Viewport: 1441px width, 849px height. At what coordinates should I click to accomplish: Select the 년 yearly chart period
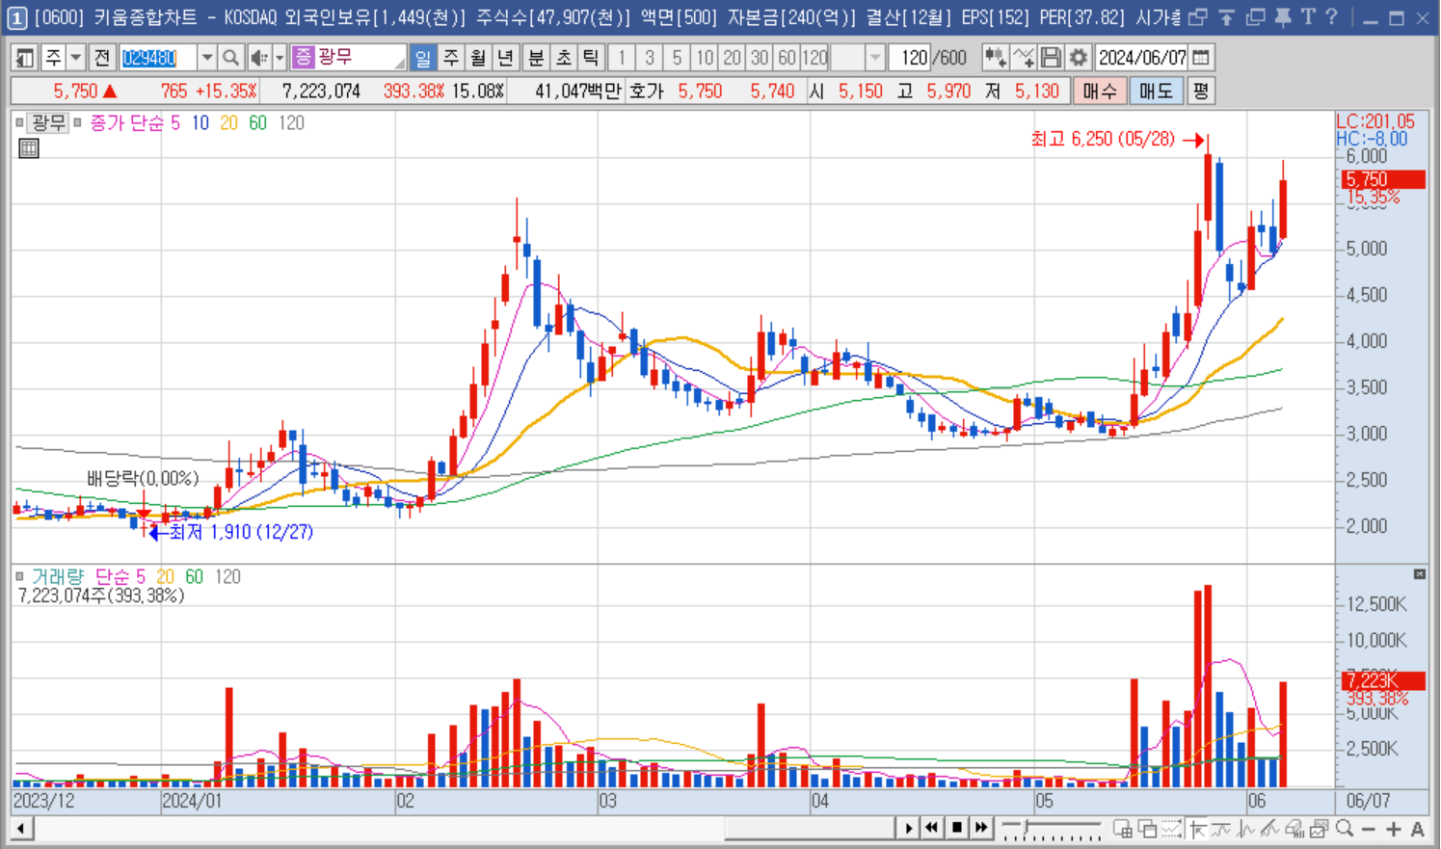506,58
